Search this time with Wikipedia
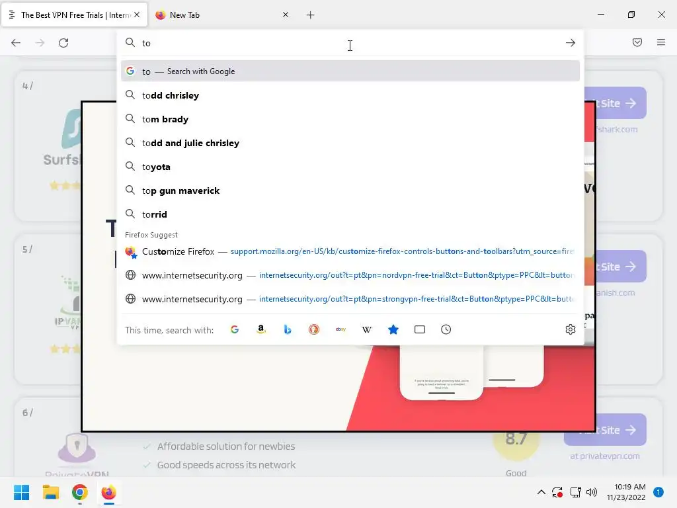The height and width of the screenshot is (508, 677). (366, 329)
